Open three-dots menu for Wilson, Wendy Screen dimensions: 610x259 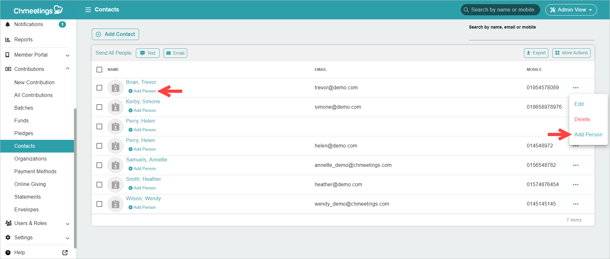click(575, 204)
